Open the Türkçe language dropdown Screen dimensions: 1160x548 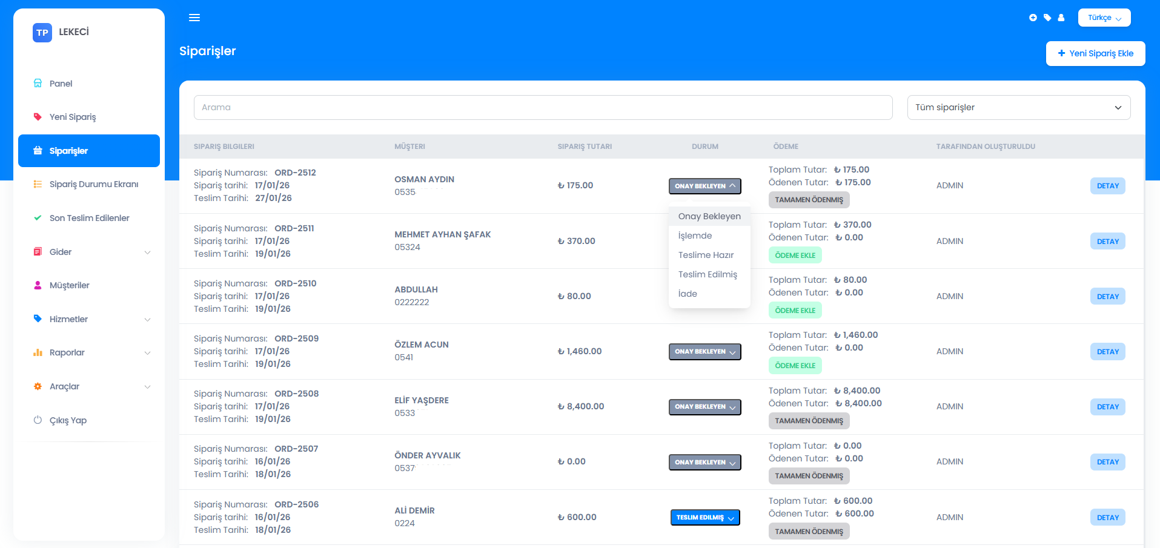coord(1104,18)
